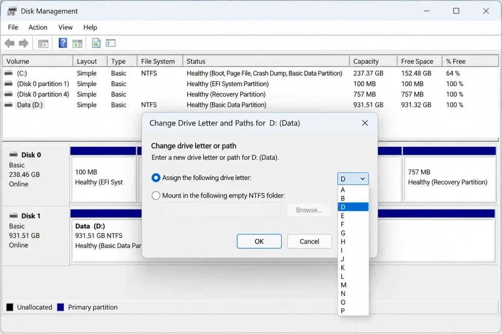Choose letter A in drive letter list

tap(353, 190)
